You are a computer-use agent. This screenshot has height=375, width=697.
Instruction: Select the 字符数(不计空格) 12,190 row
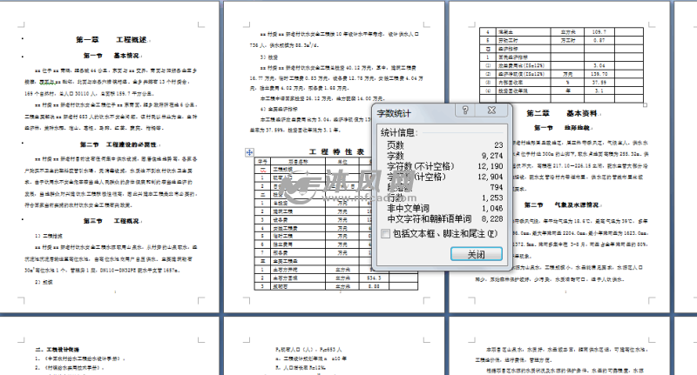point(444,166)
